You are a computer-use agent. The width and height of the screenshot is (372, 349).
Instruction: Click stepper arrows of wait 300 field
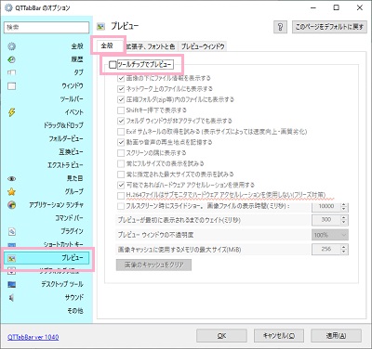pyautogui.click(x=343, y=220)
